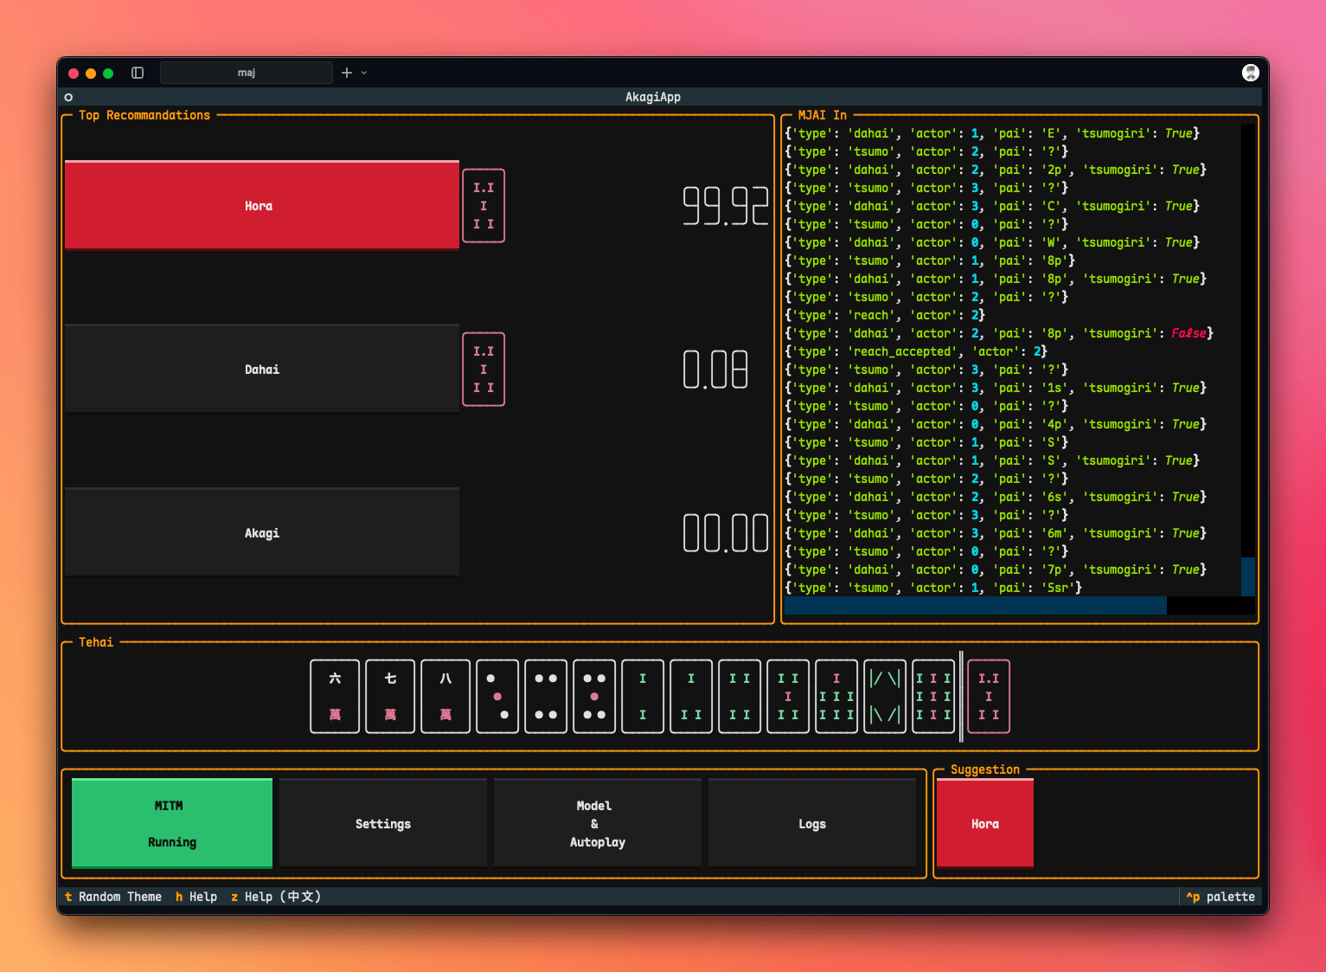The height and width of the screenshot is (972, 1326).
Task: Click the tile icon next to Hora recommendation
Action: coord(484,206)
